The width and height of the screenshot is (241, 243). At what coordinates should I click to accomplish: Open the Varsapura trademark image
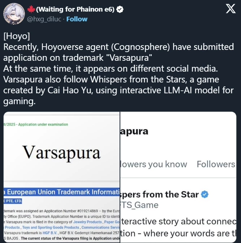(x=61, y=177)
